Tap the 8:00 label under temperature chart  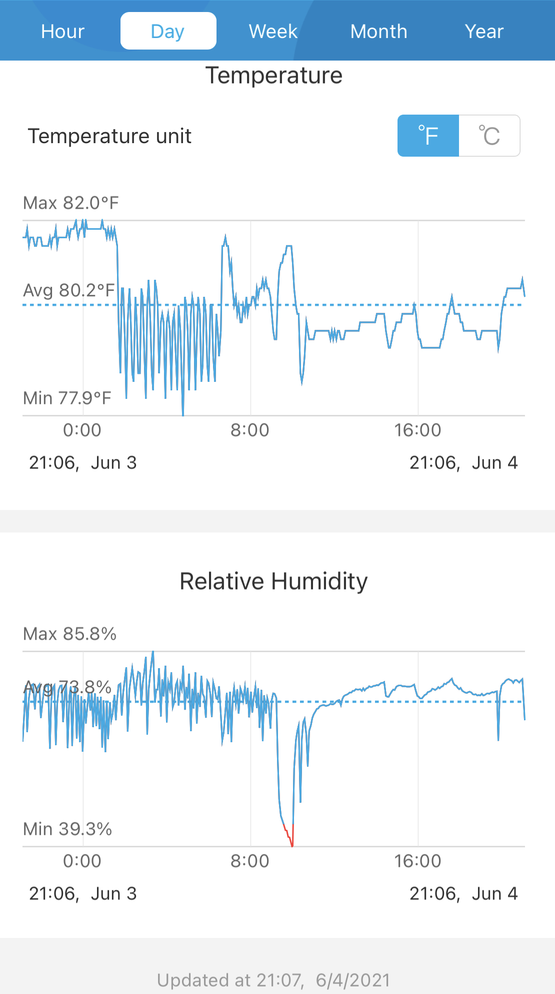(x=250, y=430)
